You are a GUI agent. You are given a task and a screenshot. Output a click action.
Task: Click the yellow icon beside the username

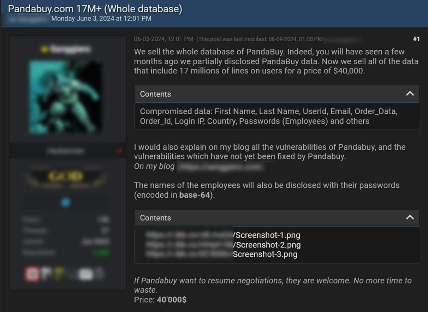pos(44,49)
